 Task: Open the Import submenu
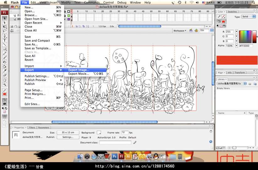coord(42,66)
